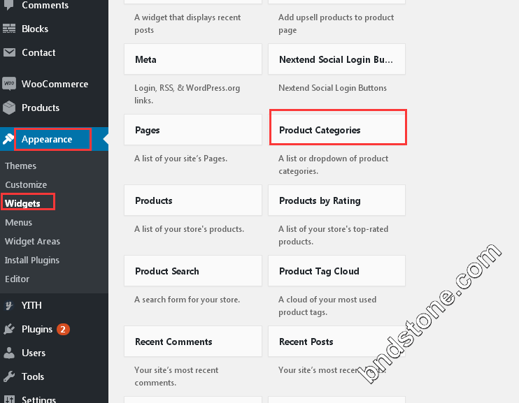Click the Plugins plug icon
Image resolution: width=519 pixels, height=403 pixels.
pyautogui.click(x=9, y=329)
